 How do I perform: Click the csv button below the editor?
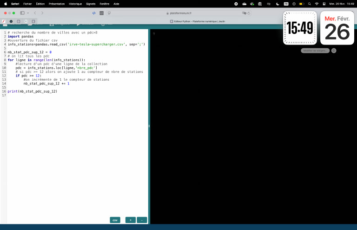coord(115,220)
